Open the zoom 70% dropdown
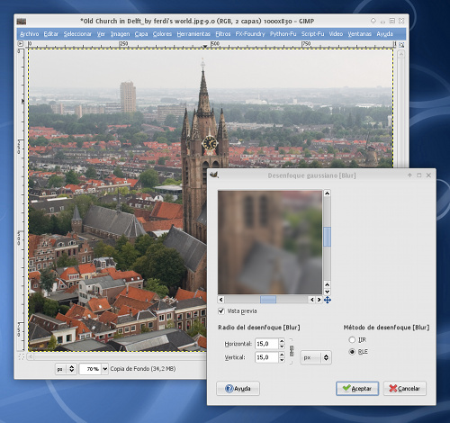 coord(105,369)
